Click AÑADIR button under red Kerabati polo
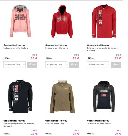The image size is (128, 136). click(116, 65)
